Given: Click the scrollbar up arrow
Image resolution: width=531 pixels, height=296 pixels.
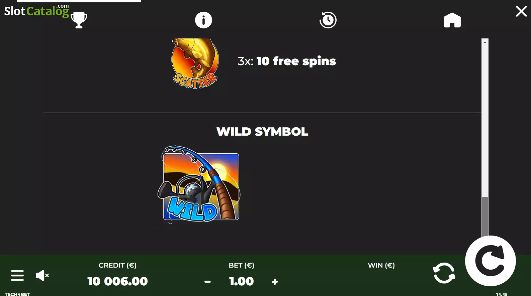Looking at the screenshot, I should [x=485, y=42].
